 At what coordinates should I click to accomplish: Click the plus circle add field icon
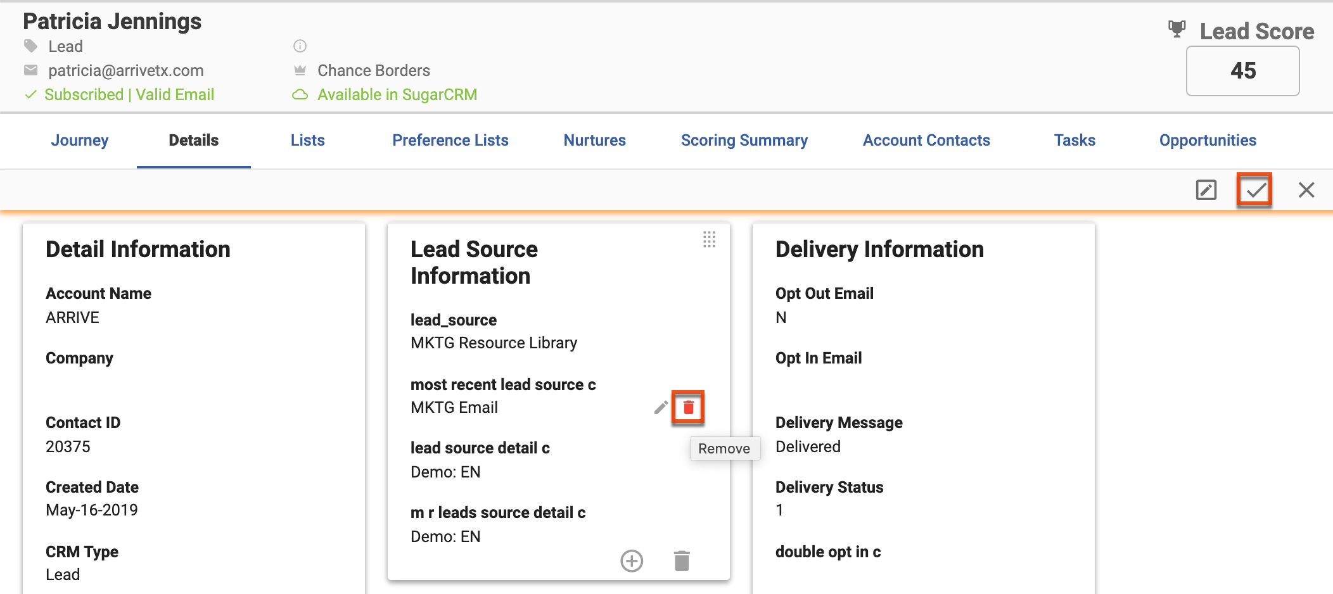pos(631,560)
